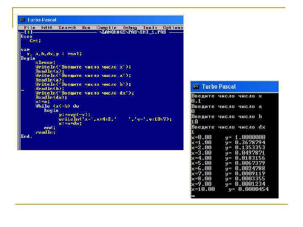Viewport: 303px width, 227px height.
Task: Open the Debug menu
Action: pyautogui.click(x=130, y=28)
